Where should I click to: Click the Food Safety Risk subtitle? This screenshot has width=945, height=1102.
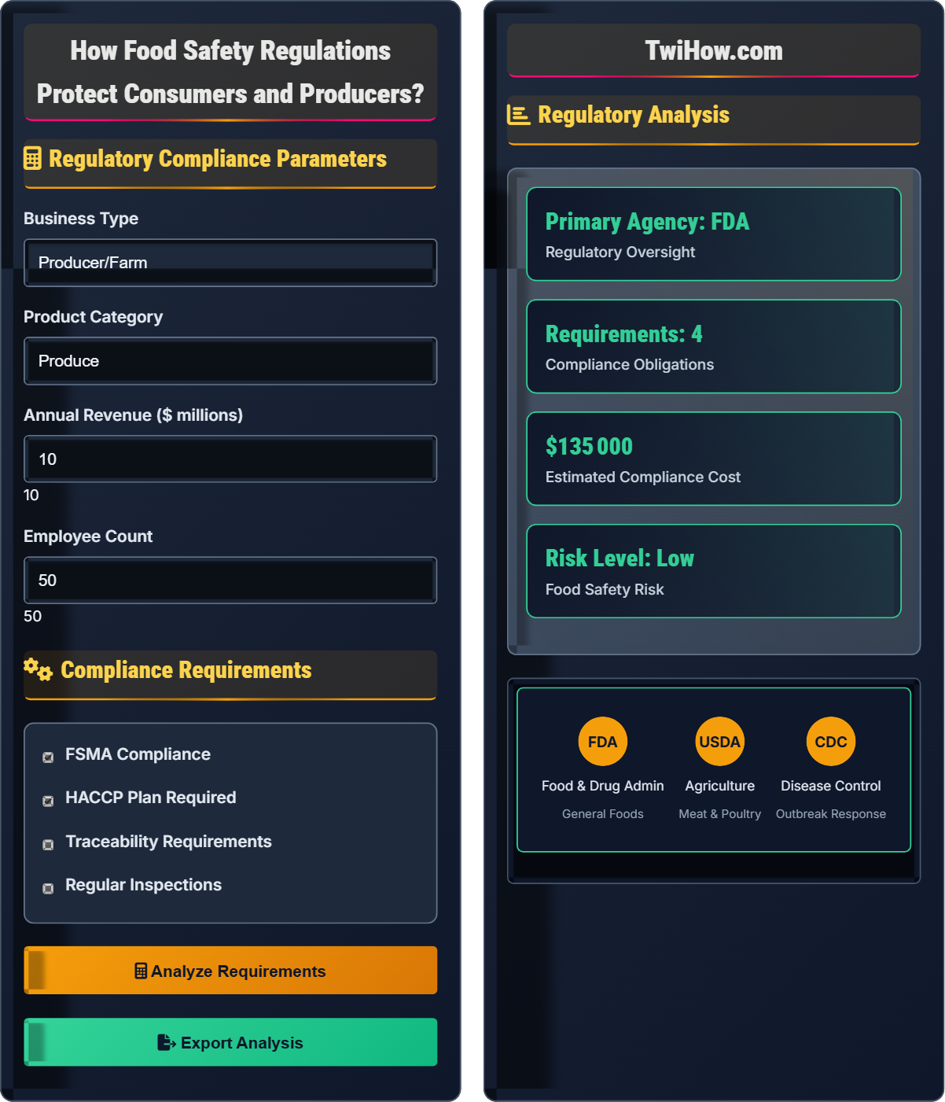click(605, 590)
